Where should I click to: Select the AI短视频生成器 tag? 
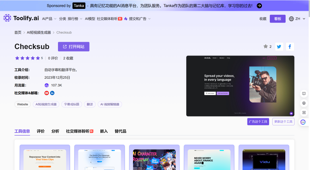pos(46,104)
